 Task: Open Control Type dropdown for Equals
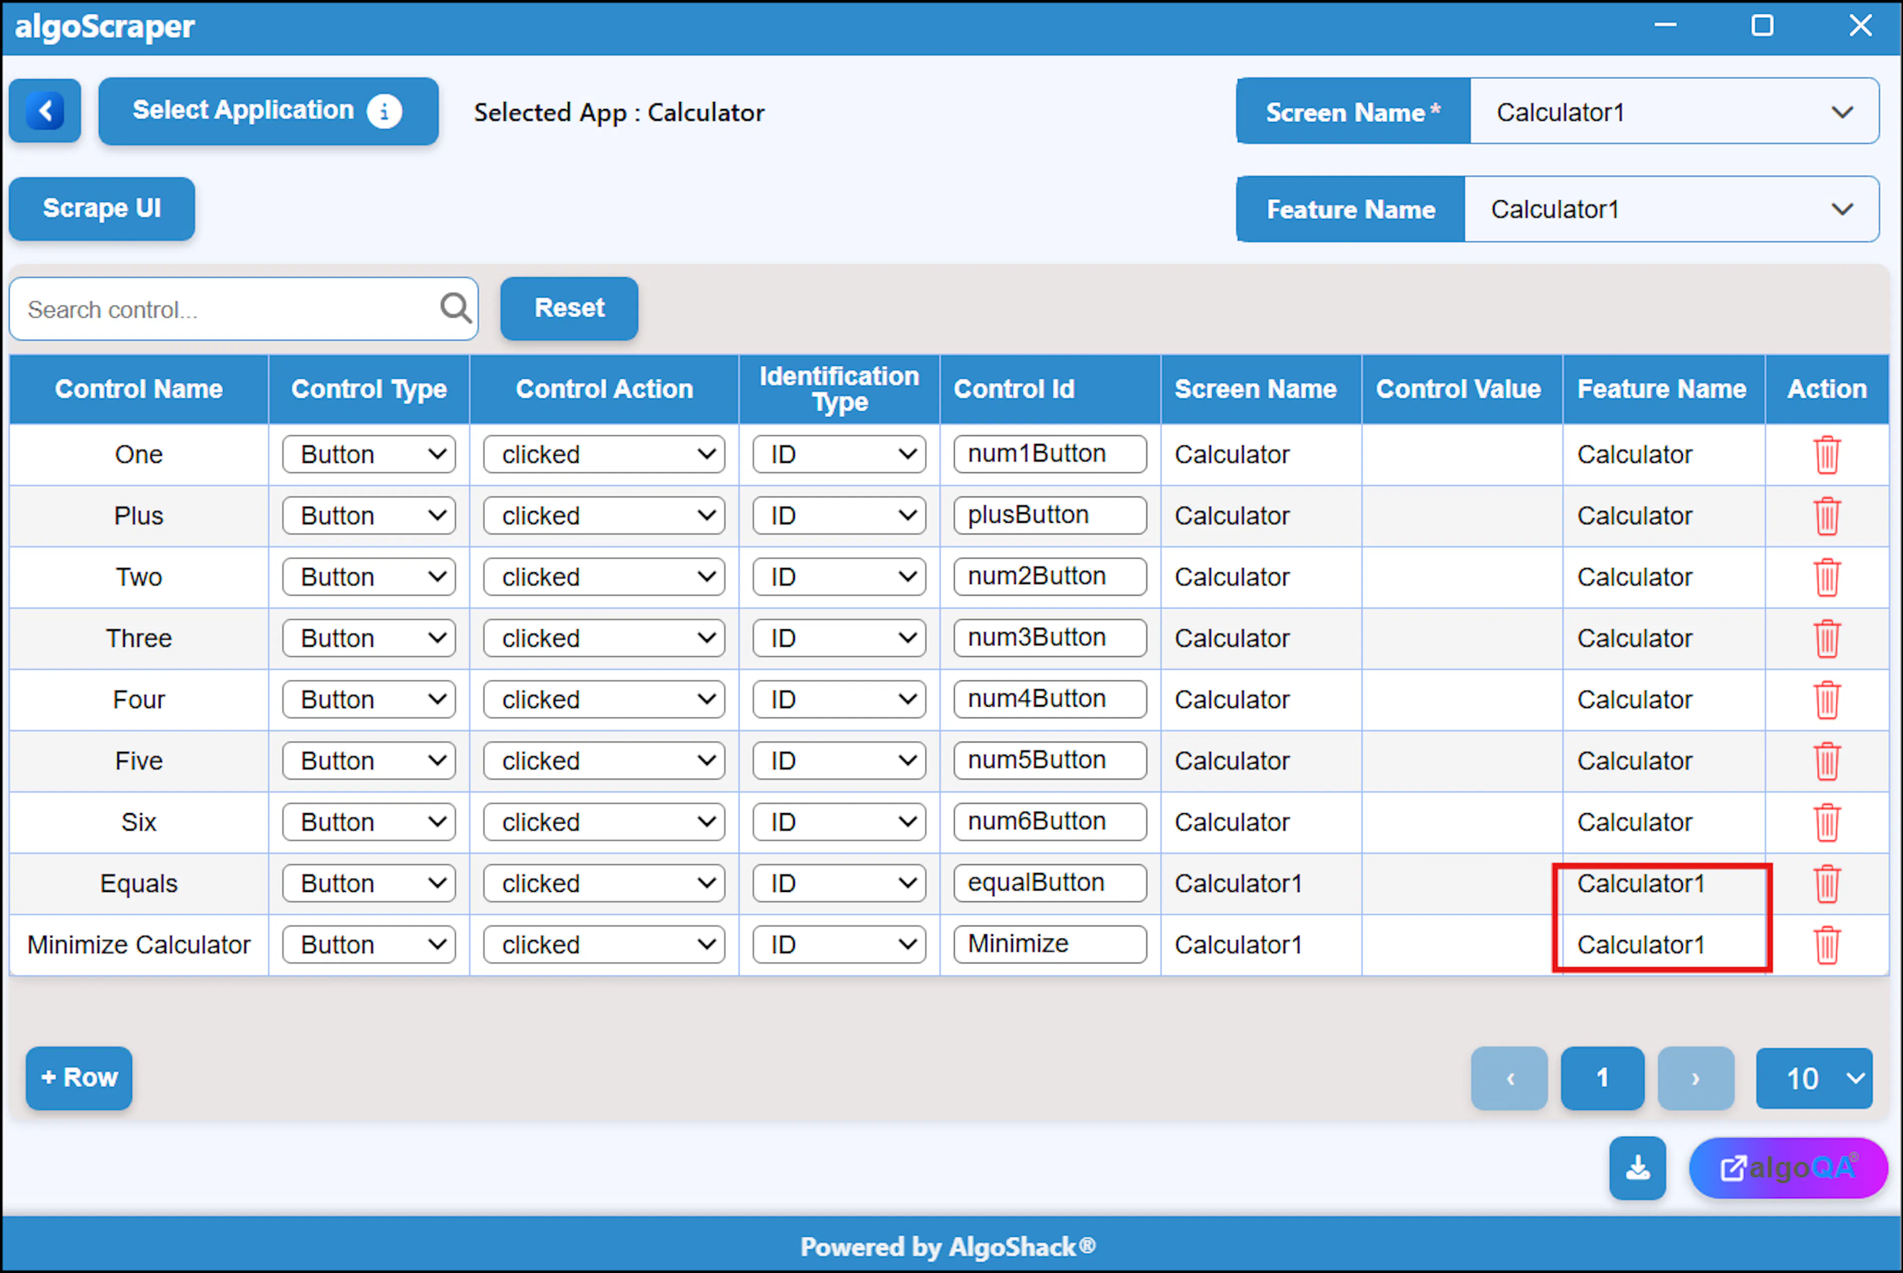point(369,884)
